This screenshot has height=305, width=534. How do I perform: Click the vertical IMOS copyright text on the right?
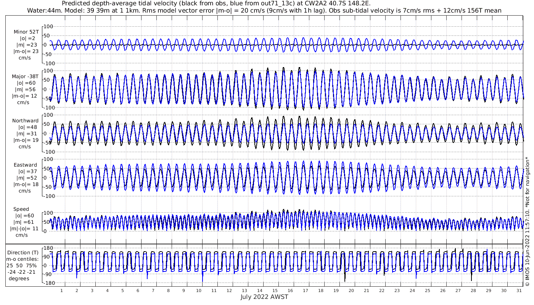pos(527,221)
